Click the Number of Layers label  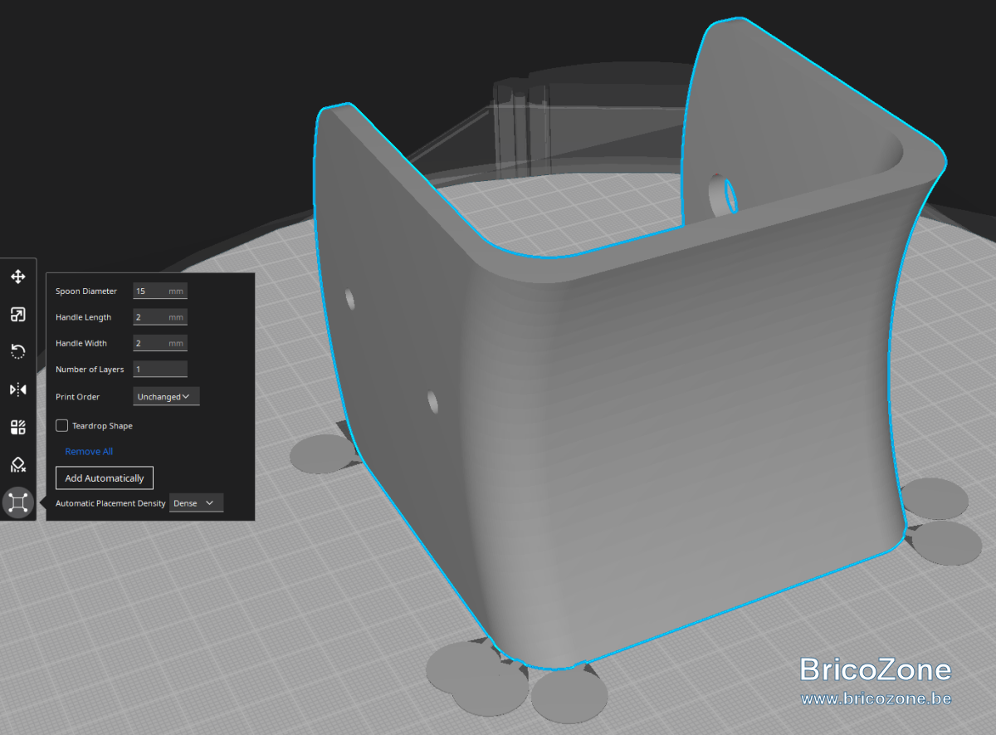click(90, 370)
